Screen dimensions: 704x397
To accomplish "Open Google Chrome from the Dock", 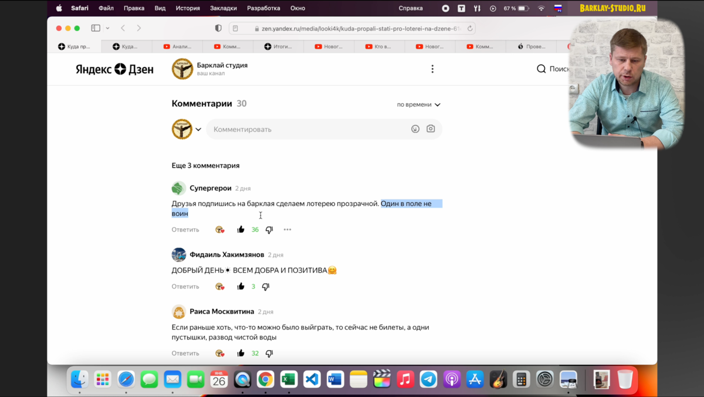I will point(265,379).
